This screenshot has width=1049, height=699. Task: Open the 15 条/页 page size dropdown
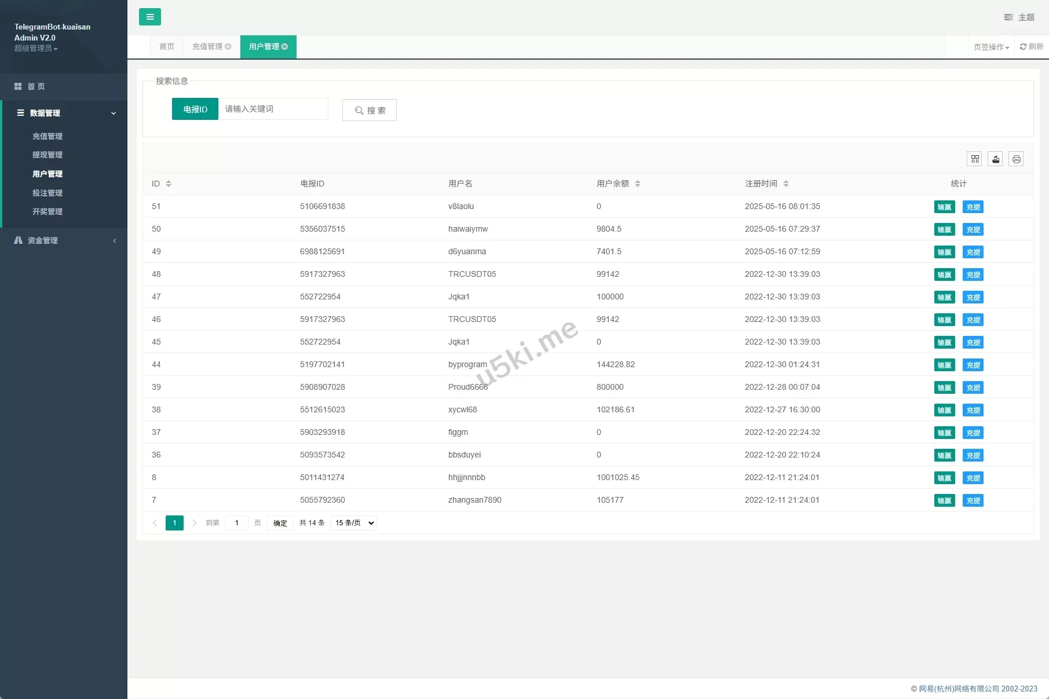click(x=353, y=523)
